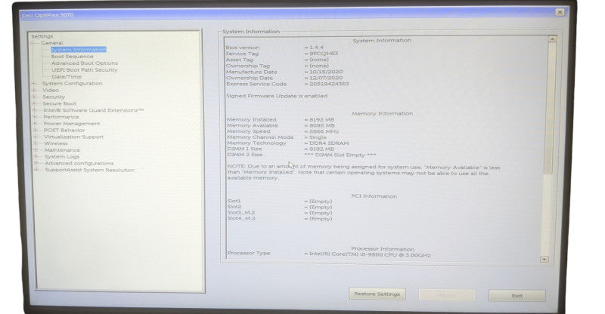Click the scrollbar up arrow
The image size is (605, 314).
(x=553, y=39)
